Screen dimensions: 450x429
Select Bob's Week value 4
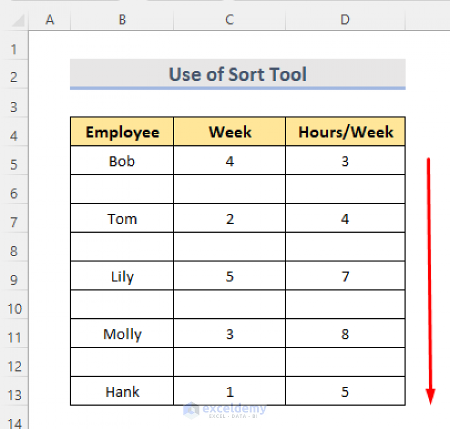pos(230,161)
